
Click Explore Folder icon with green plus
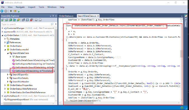(x=7, y=20)
